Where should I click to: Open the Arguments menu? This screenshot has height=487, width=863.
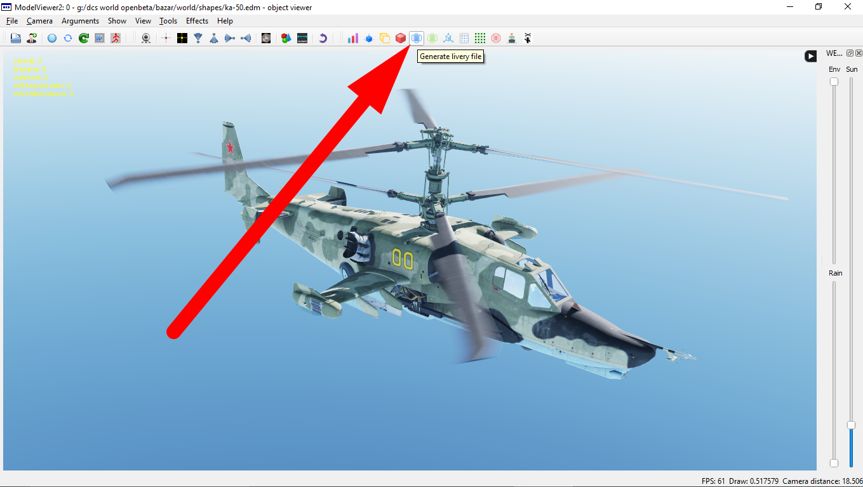tap(80, 21)
